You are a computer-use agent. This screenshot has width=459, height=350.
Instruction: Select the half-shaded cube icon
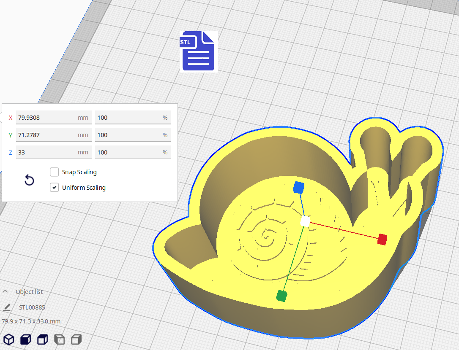point(42,339)
